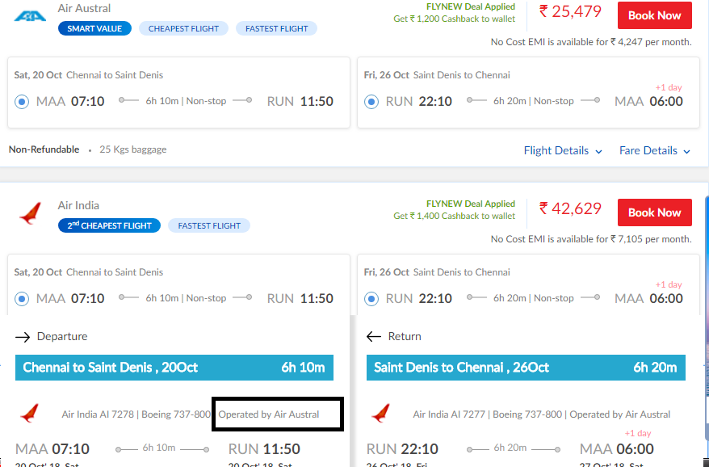Click the 2nd Cheapest Flight tag

click(109, 225)
